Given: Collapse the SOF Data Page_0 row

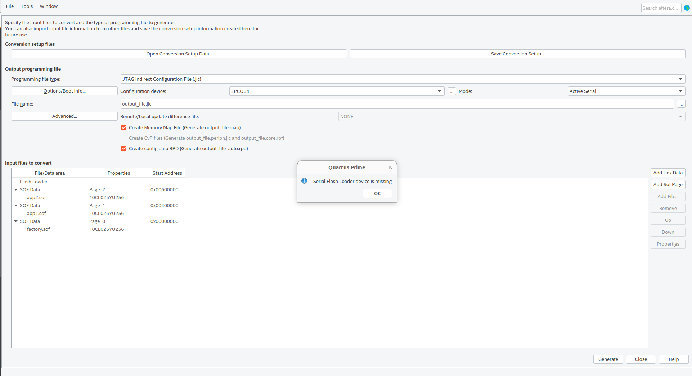Looking at the screenshot, I should pyautogui.click(x=16, y=221).
